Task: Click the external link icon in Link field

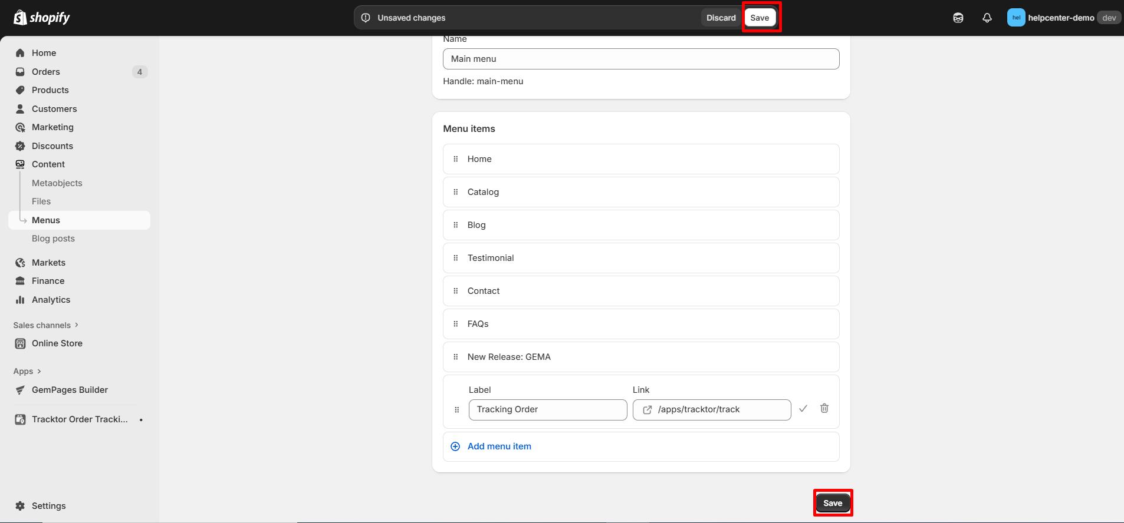Action: [x=647, y=410]
